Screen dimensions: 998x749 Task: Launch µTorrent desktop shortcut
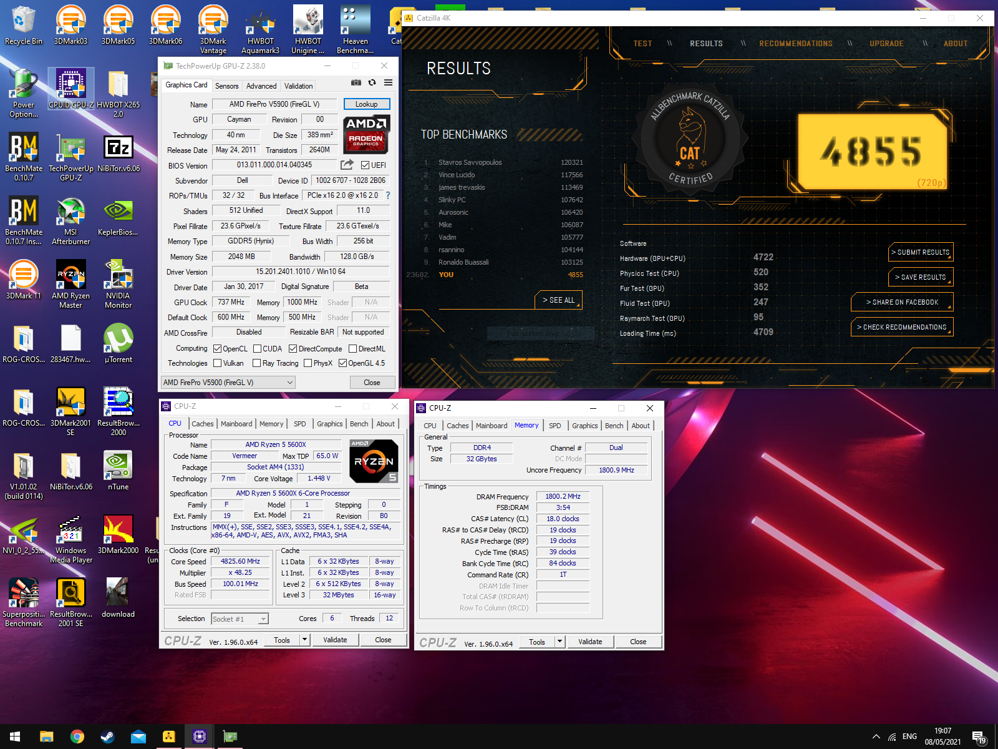click(119, 344)
